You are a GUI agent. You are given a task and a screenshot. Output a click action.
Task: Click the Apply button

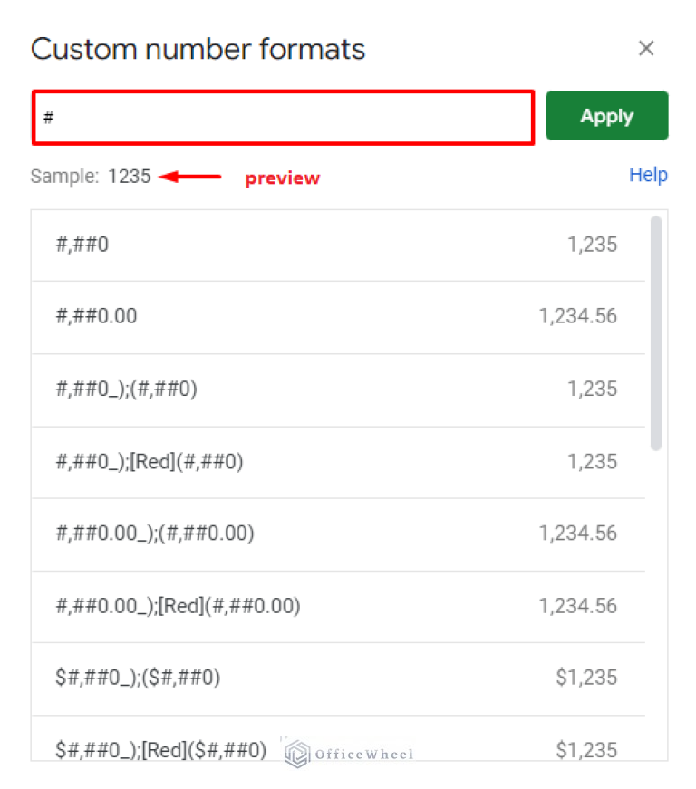tap(606, 115)
